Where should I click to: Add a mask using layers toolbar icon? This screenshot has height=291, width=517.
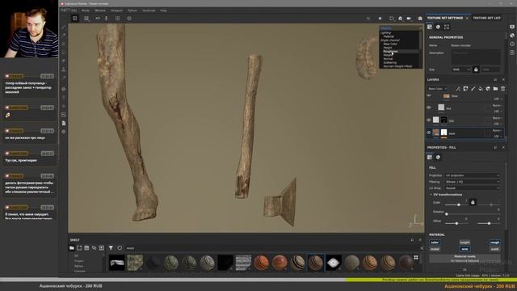click(465, 88)
